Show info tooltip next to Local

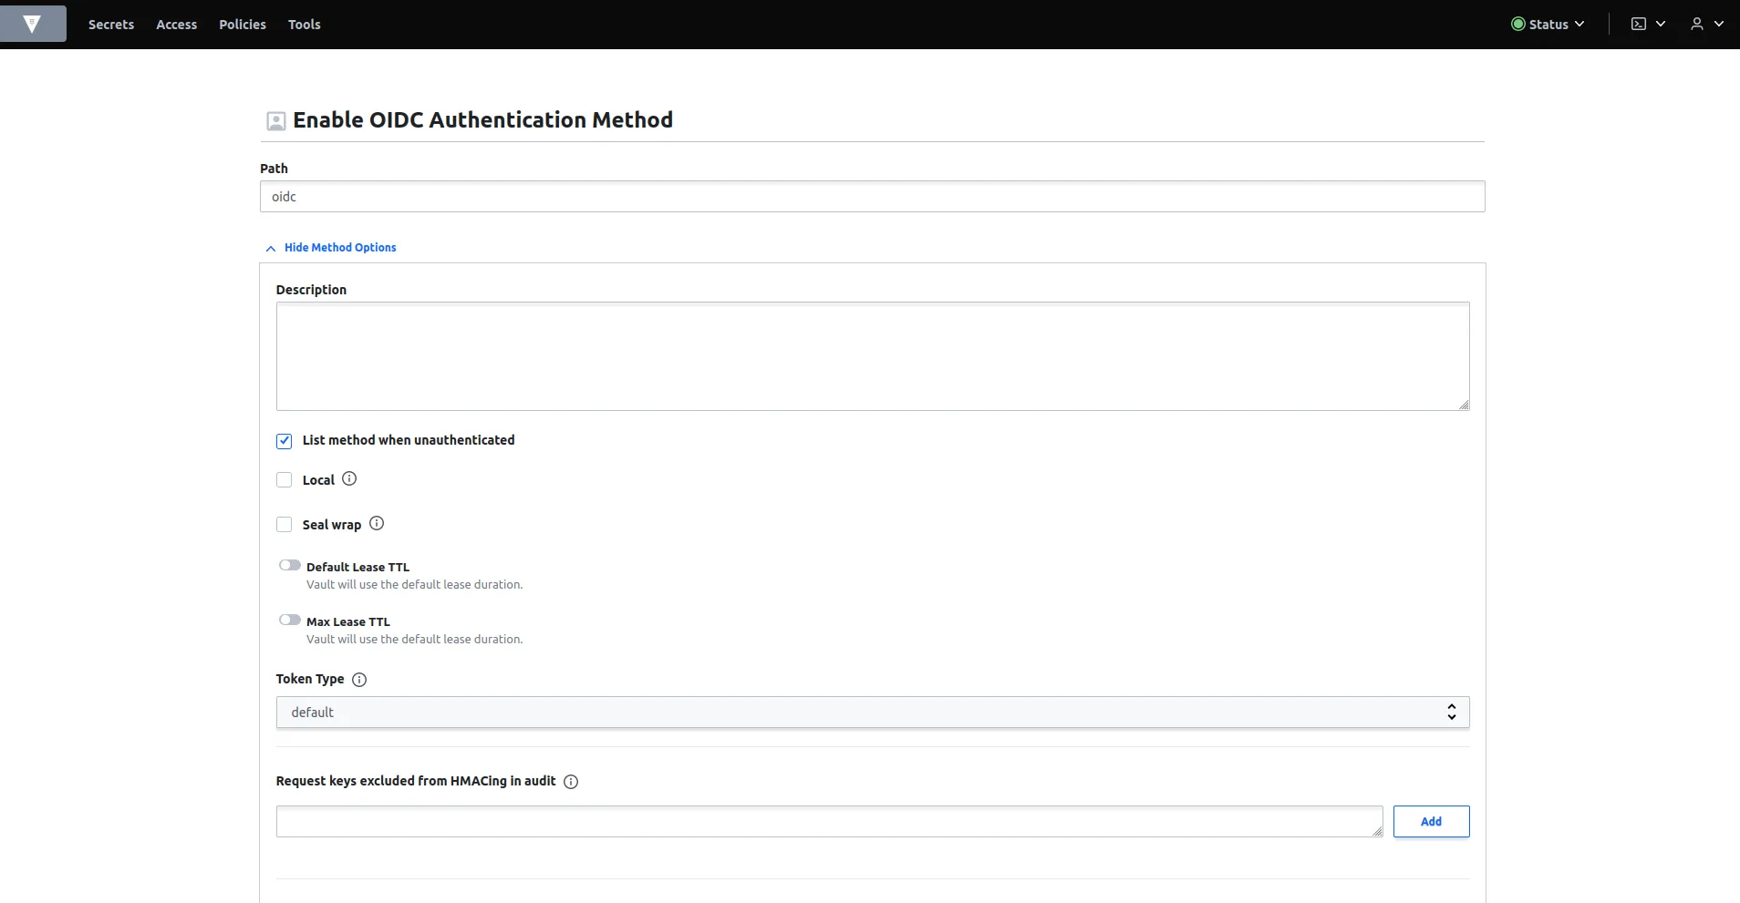point(349,478)
